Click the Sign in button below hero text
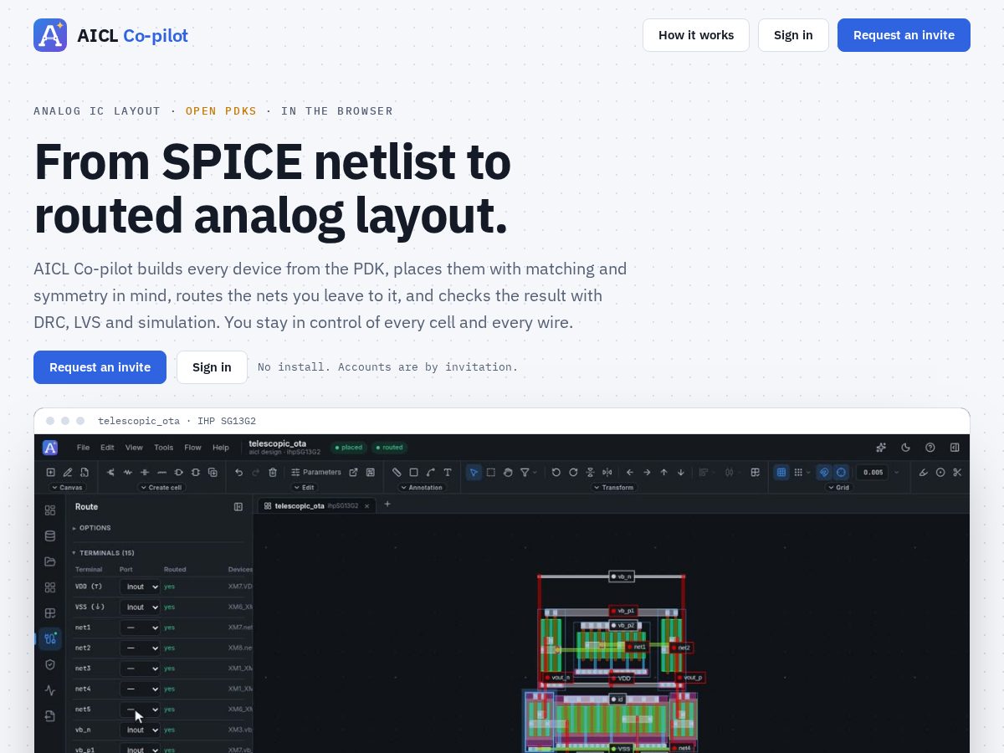1004x753 pixels. point(212,367)
